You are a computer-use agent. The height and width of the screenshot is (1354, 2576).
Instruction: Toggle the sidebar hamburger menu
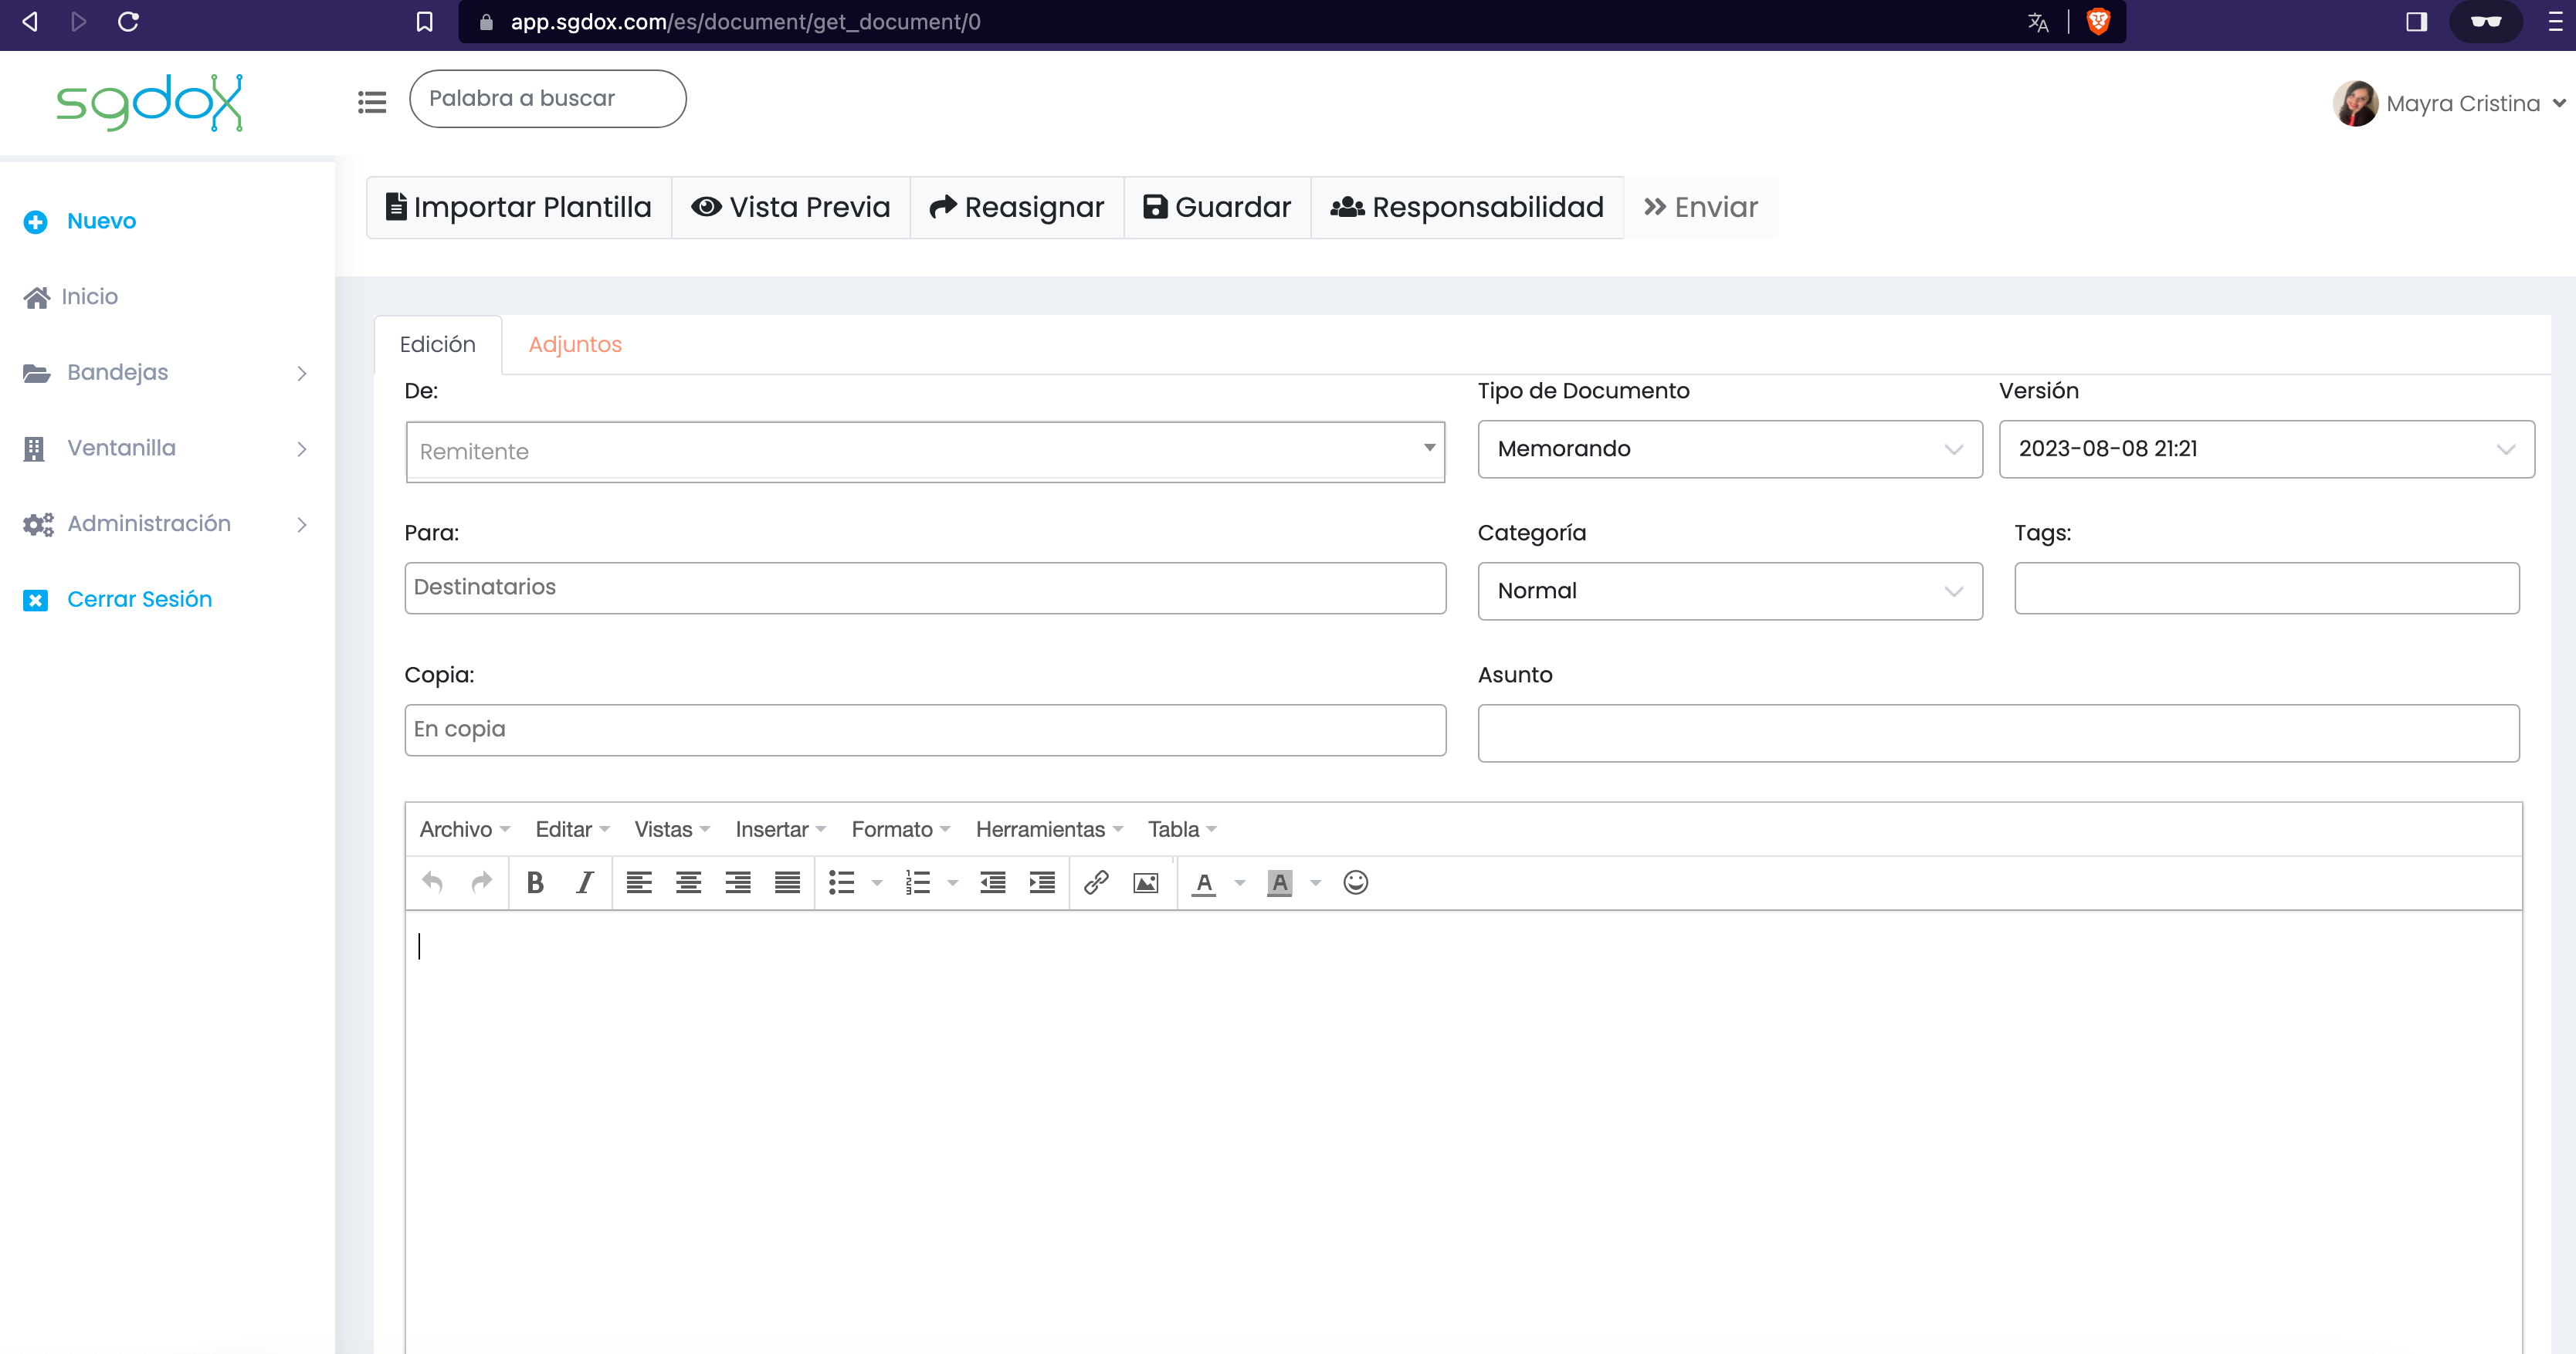[x=372, y=101]
